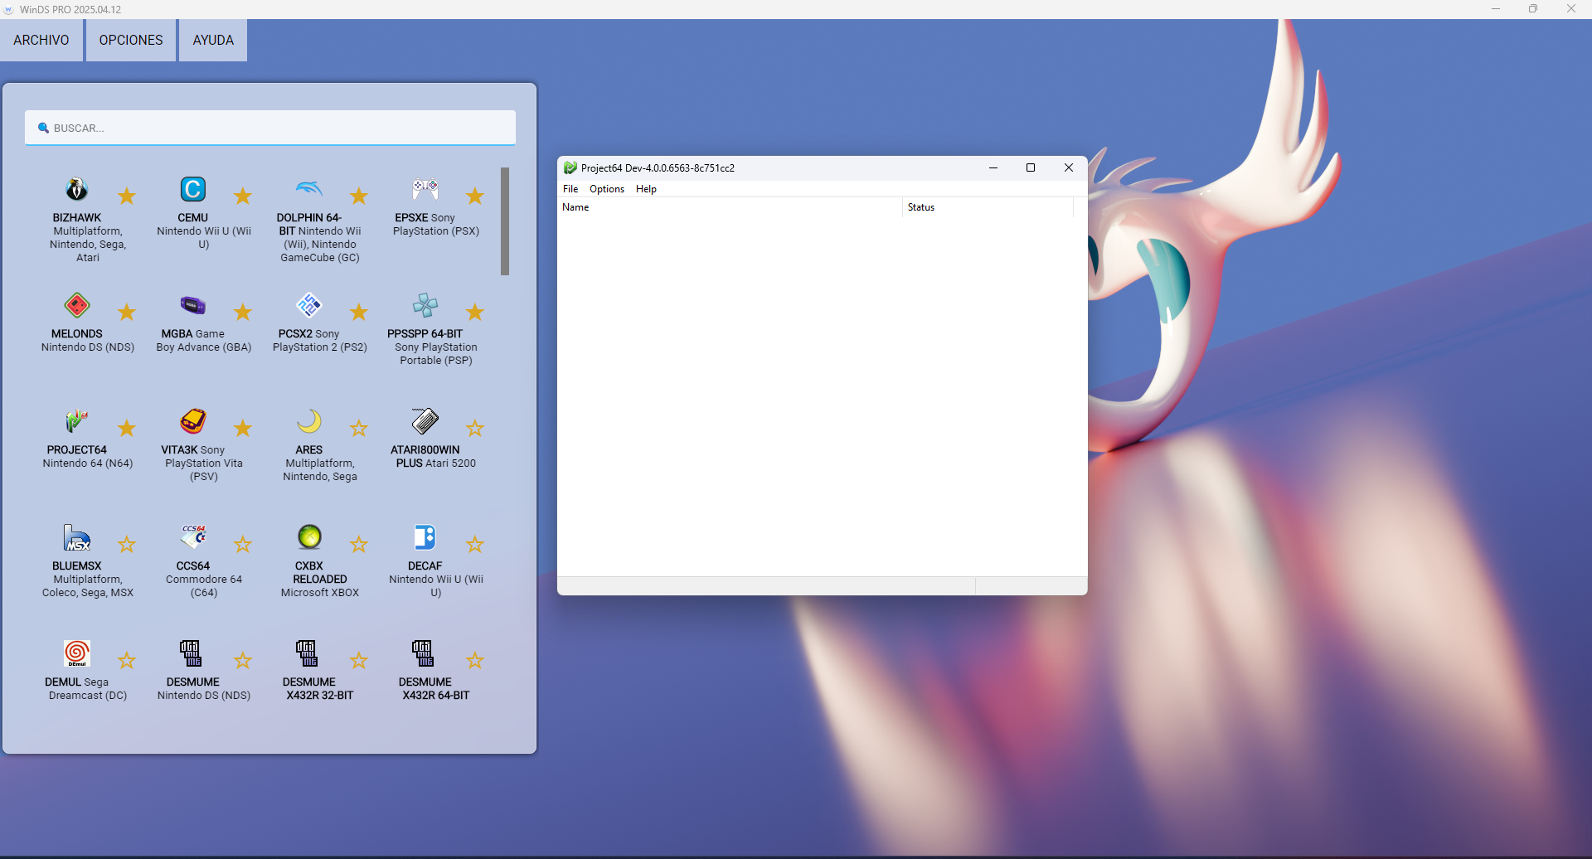Unfavorite Project64 with its star
1592x859 pixels.
click(x=127, y=428)
